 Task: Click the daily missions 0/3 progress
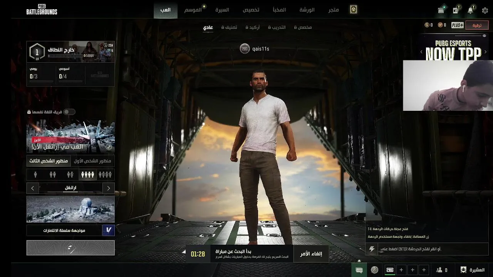point(41,77)
